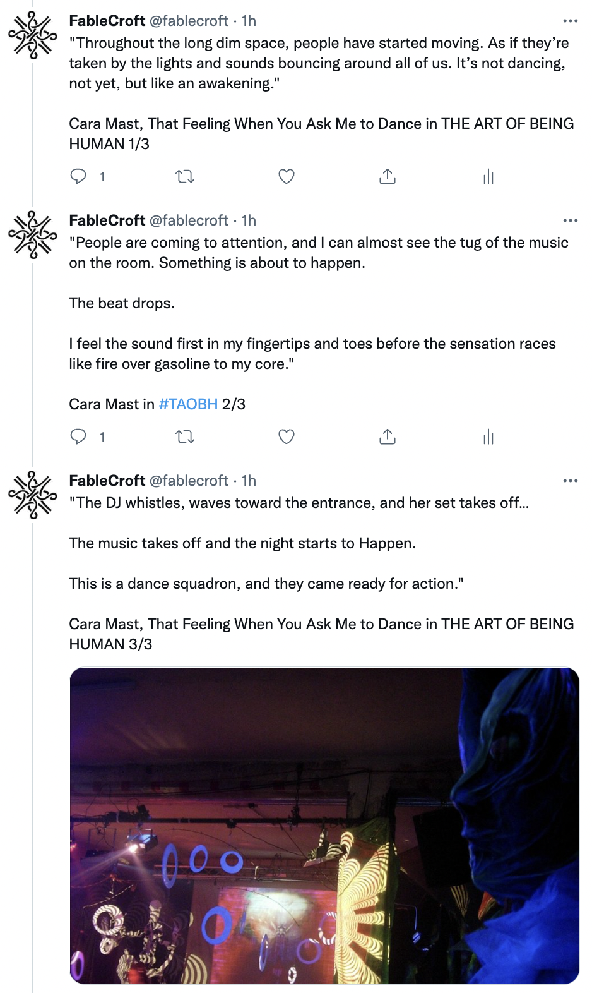Viewport: 592px width, 993px height.
Task: Reply to the first tweet 1/3
Action: pyautogui.click(x=78, y=176)
